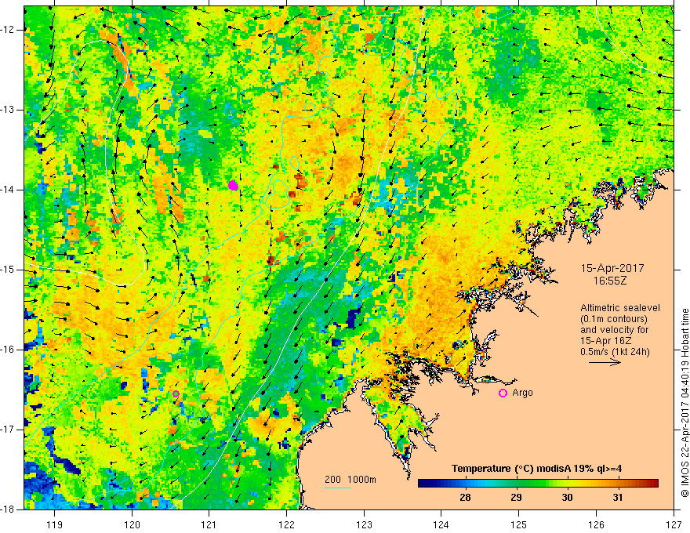The width and height of the screenshot is (690, 533).
Task: Click the temperature color bar
Action: click(538, 483)
